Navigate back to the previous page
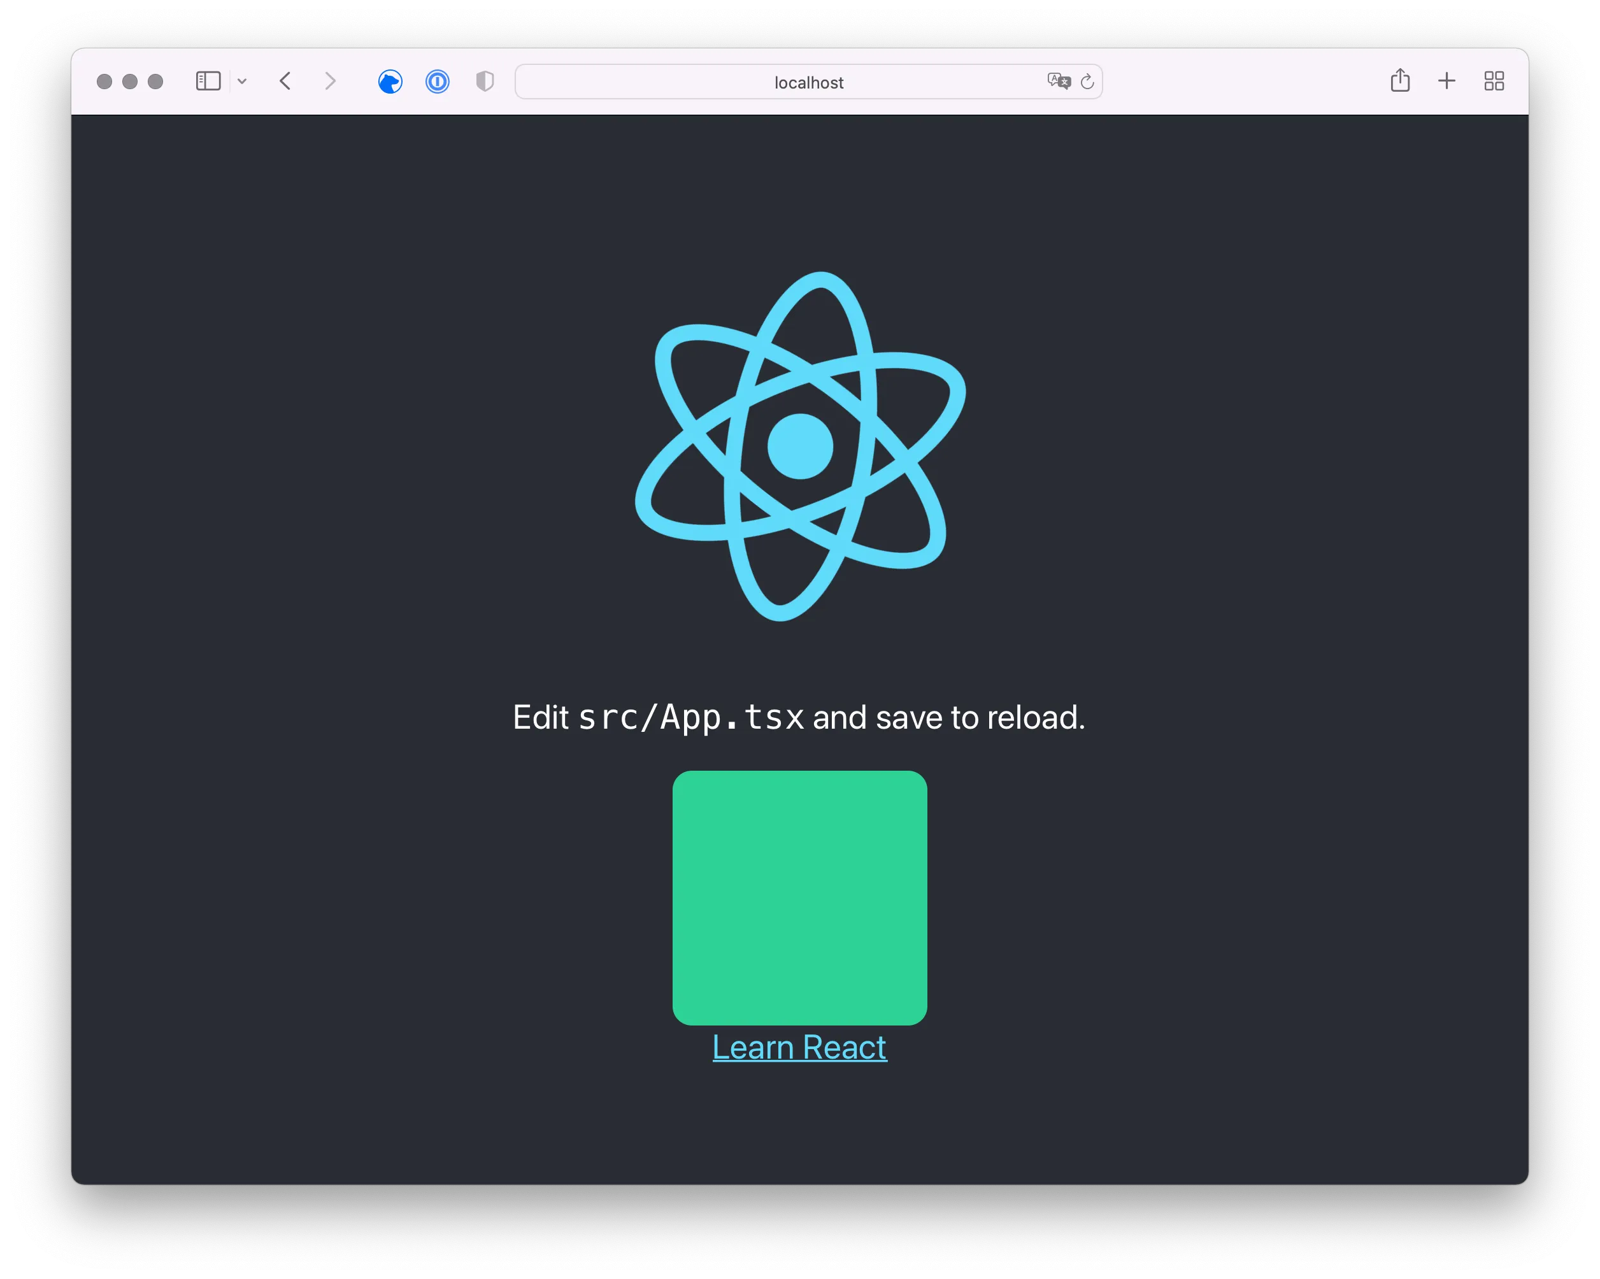This screenshot has width=1600, height=1279. (284, 82)
